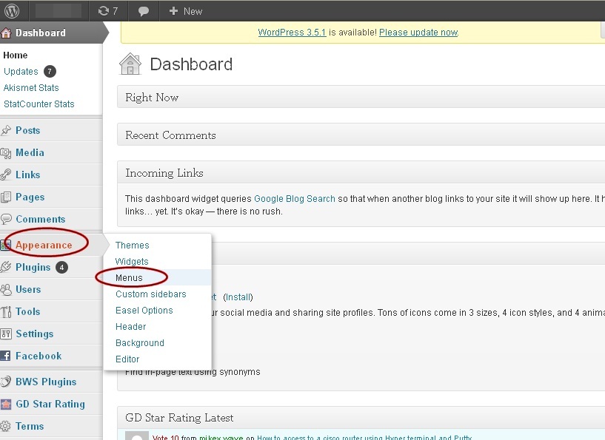Click the large Dashboard heading house icon
Screen dimensions: 605x440
pyautogui.click(x=130, y=64)
